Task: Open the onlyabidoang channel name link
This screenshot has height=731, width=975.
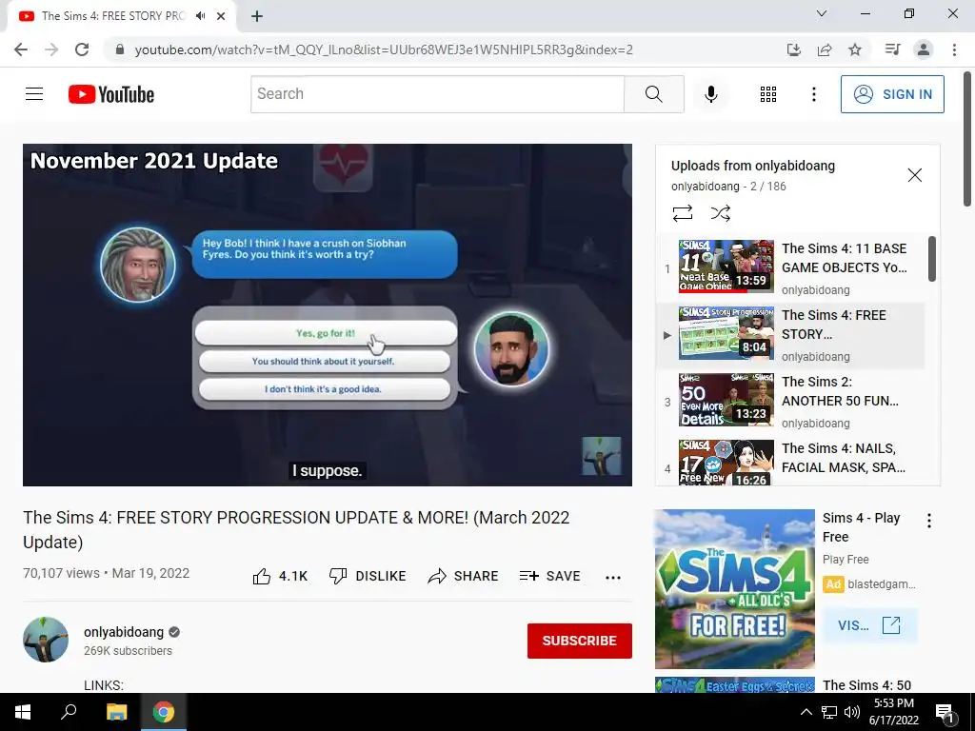Action: click(124, 632)
